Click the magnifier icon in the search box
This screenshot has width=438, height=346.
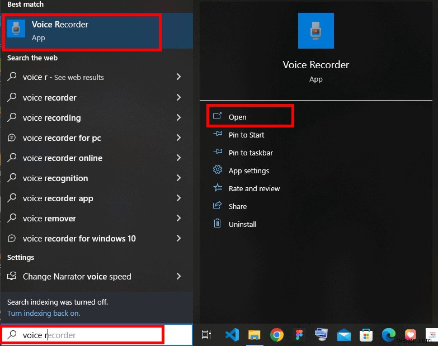coord(12,334)
